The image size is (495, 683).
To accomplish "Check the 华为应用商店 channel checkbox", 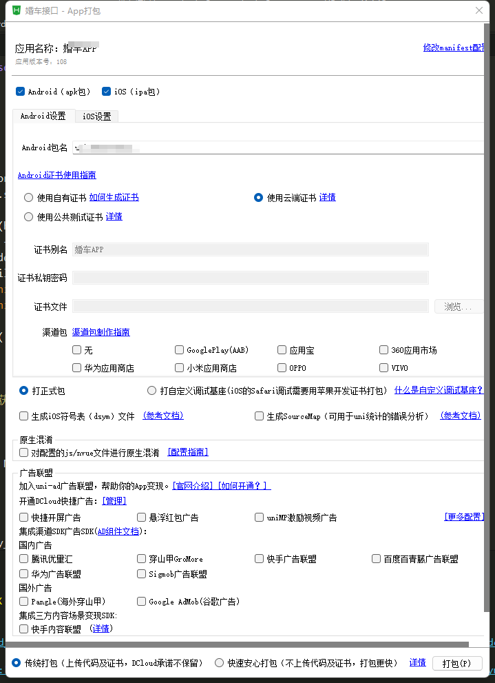I will pyautogui.click(x=77, y=367).
